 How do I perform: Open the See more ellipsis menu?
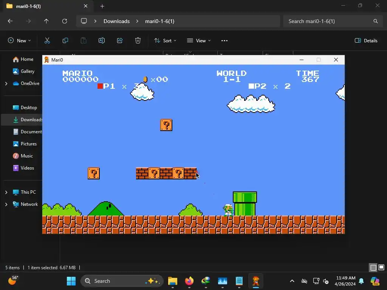tap(224, 41)
